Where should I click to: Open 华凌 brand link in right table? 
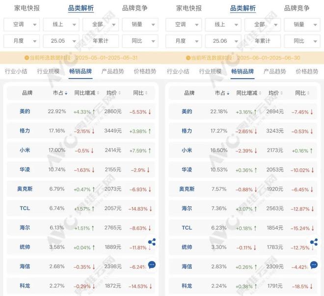point(187,170)
